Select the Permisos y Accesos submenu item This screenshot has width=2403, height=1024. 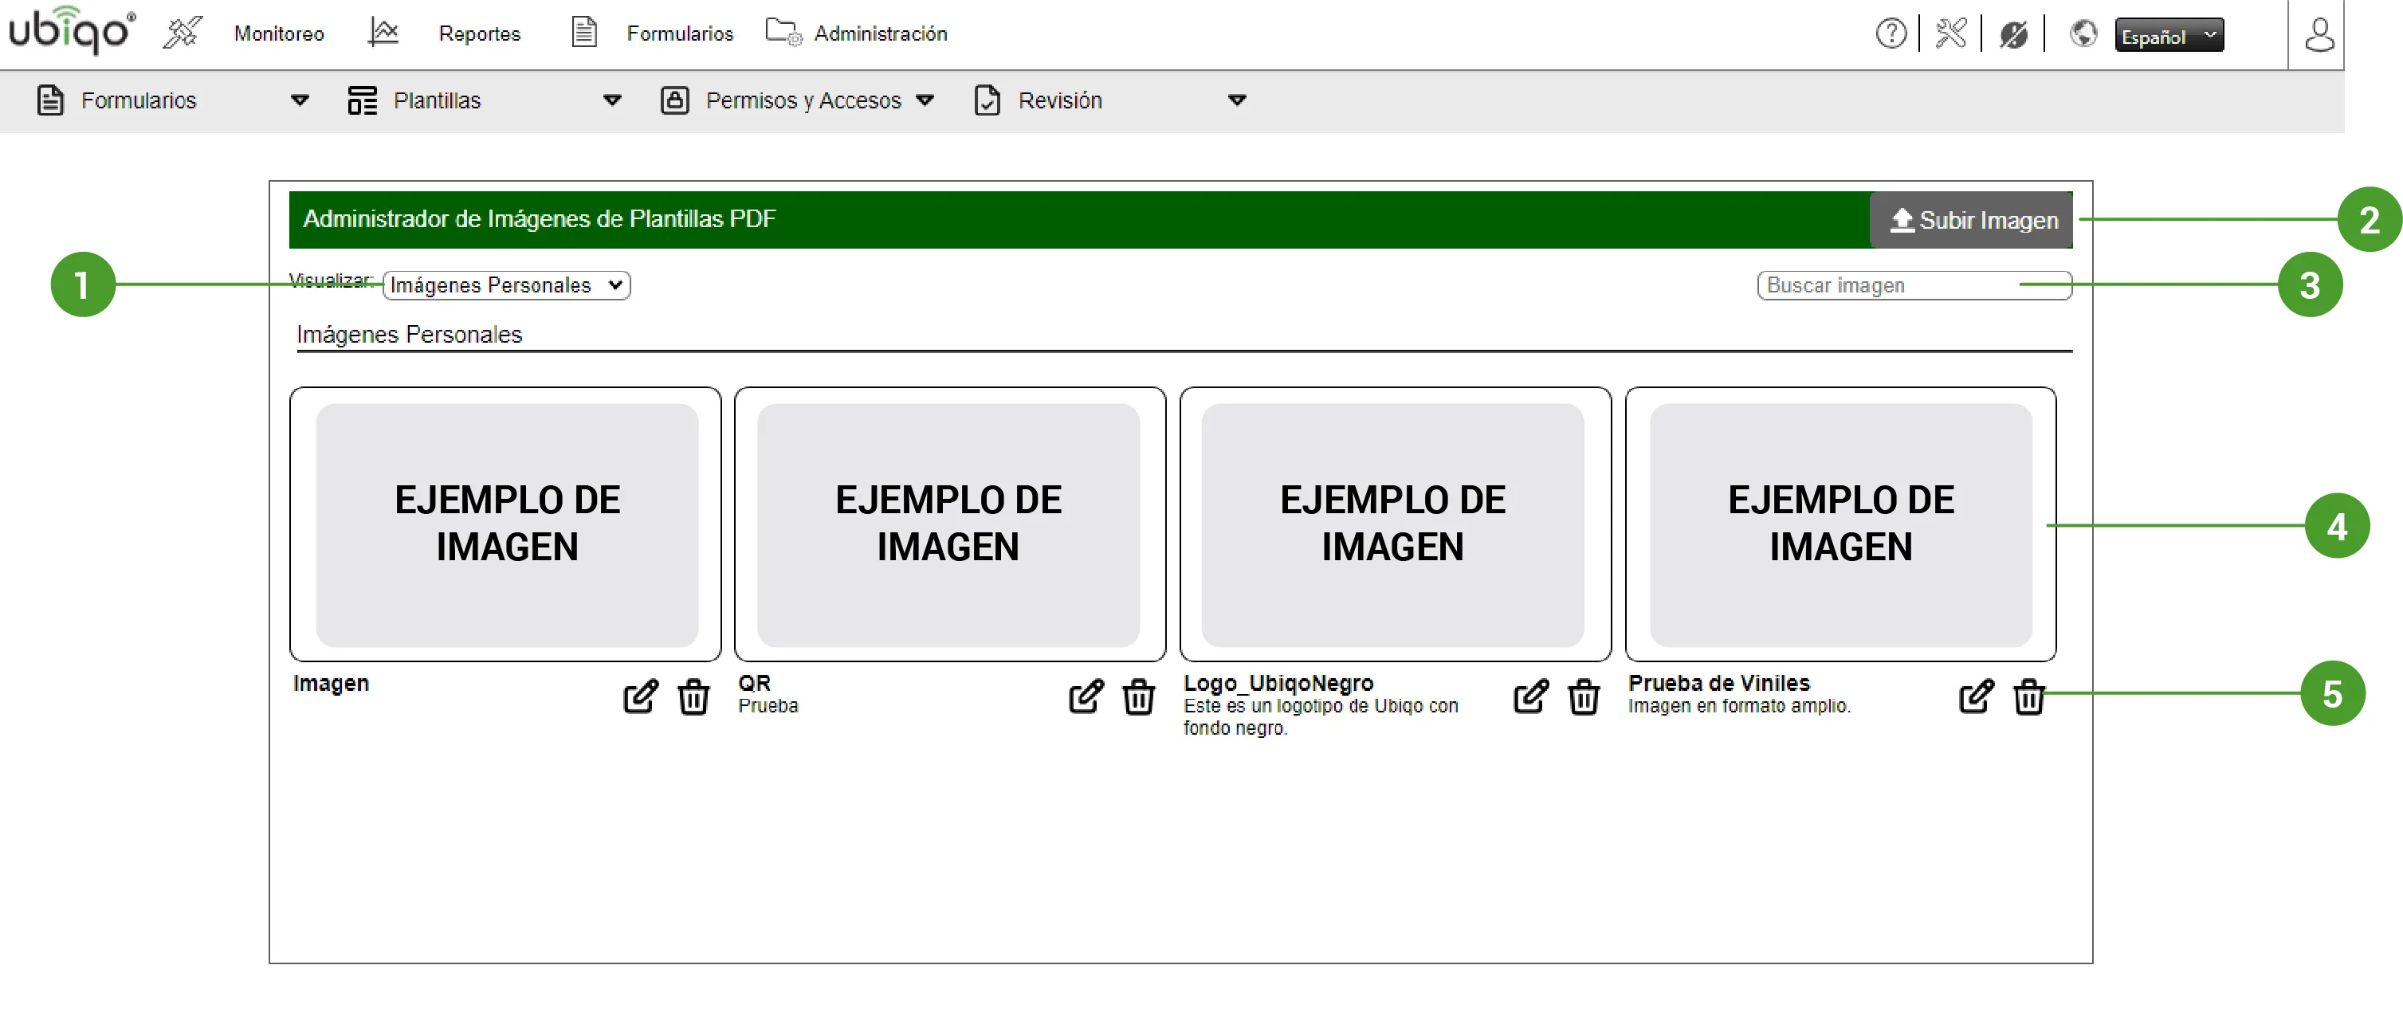click(x=803, y=100)
